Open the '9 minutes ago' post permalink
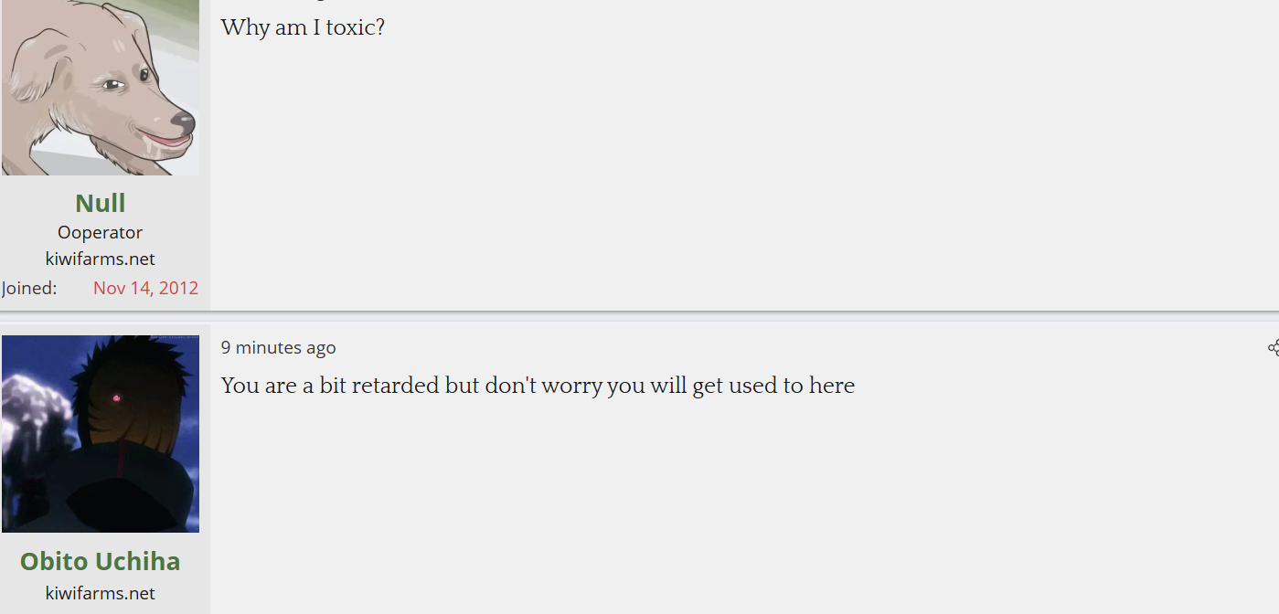This screenshot has height=614, width=1279. click(279, 347)
